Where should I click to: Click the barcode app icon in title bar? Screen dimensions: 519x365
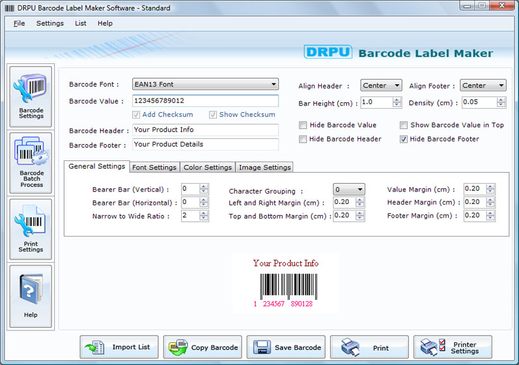10,8
